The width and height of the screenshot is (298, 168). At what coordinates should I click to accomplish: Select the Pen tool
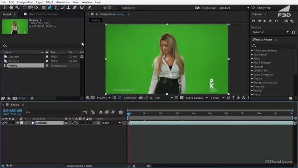click(50, 7)
